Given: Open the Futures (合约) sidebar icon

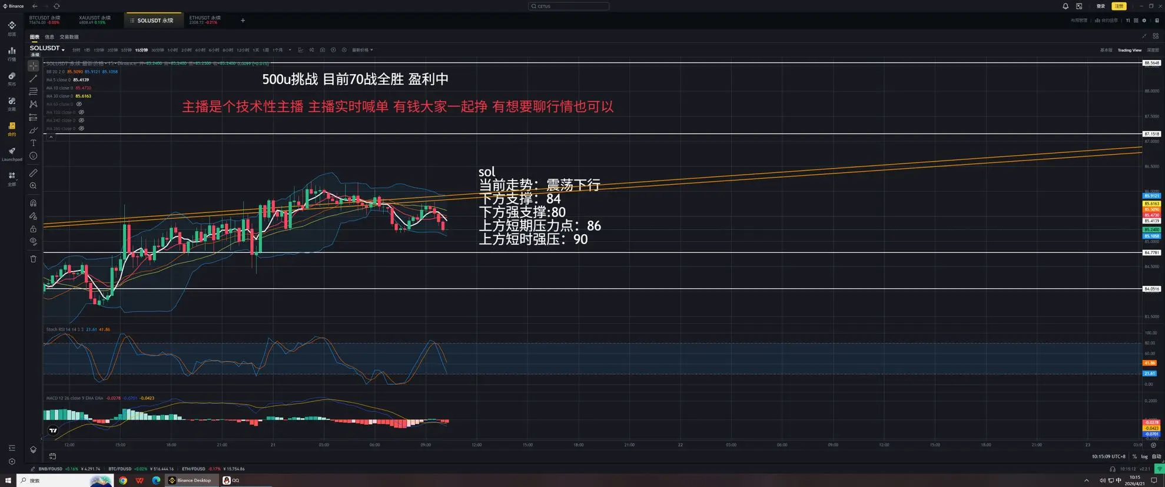Looking at the screenshot, I should [x=12, y=129].
